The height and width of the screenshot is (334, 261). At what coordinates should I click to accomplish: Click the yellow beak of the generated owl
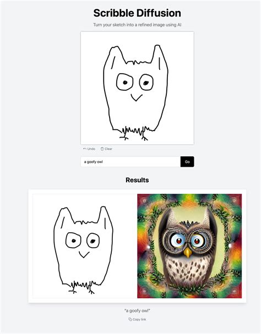(188, 253)
